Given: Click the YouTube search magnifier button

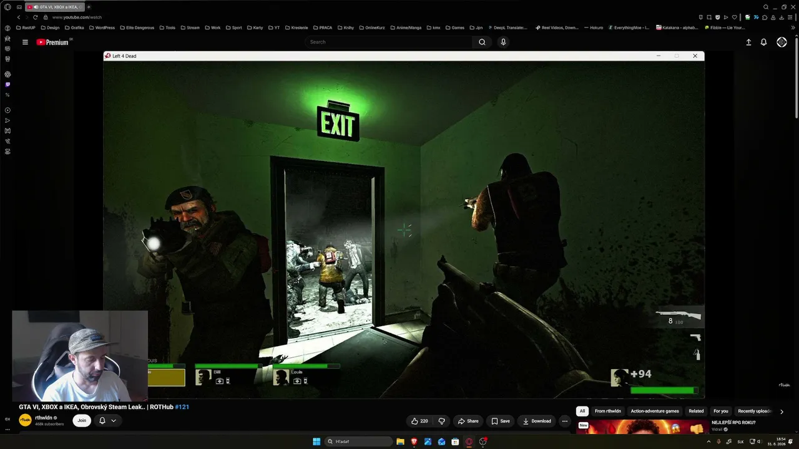Looking at the screenshot, I should pyautogui.click(x=482, y=42).
